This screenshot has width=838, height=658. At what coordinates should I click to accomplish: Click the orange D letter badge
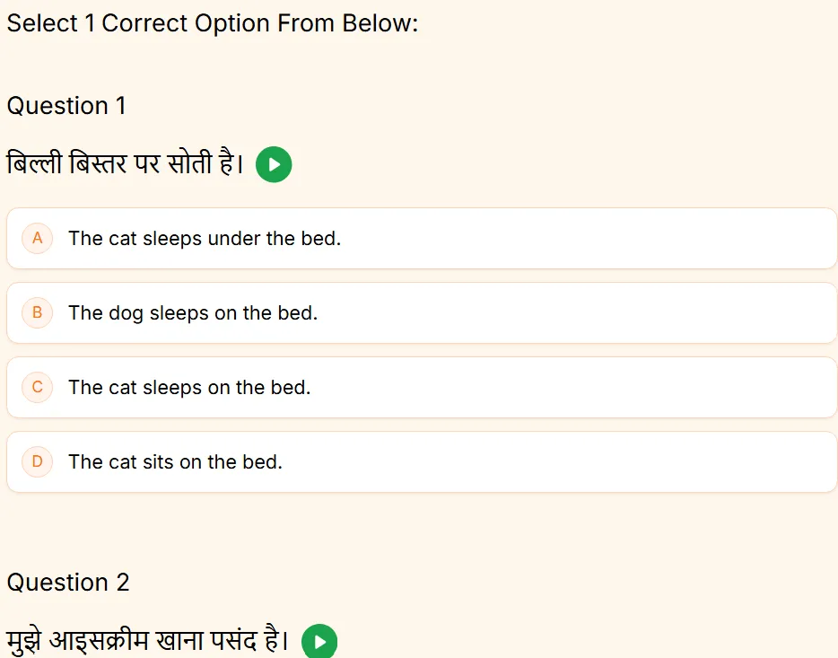click(38, 462)
